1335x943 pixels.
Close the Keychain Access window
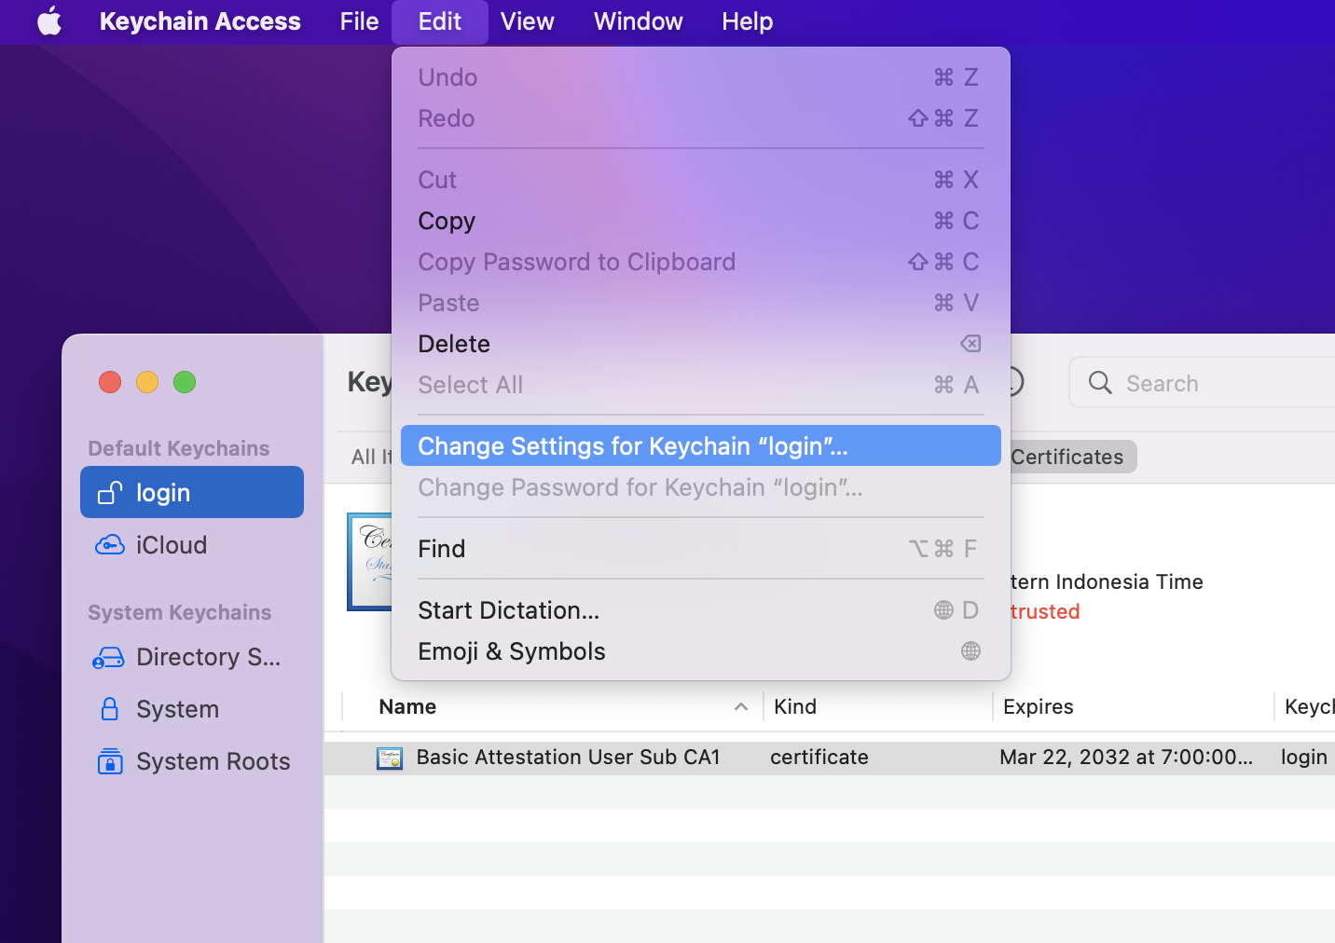click(110, 382)
